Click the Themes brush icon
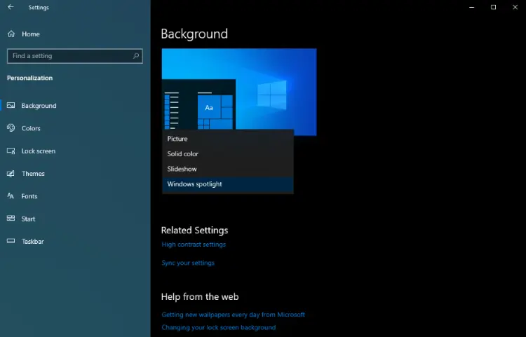Viewport: 526px width, 337px height. pos(11,174)
